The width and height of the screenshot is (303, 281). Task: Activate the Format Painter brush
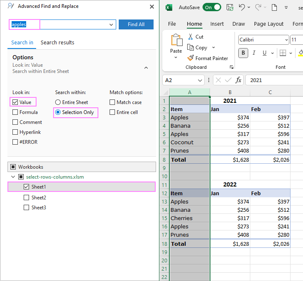[x=191, y=58]
